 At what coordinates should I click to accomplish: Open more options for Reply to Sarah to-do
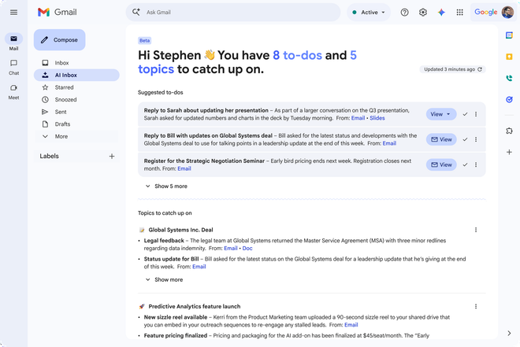[476, 114]
